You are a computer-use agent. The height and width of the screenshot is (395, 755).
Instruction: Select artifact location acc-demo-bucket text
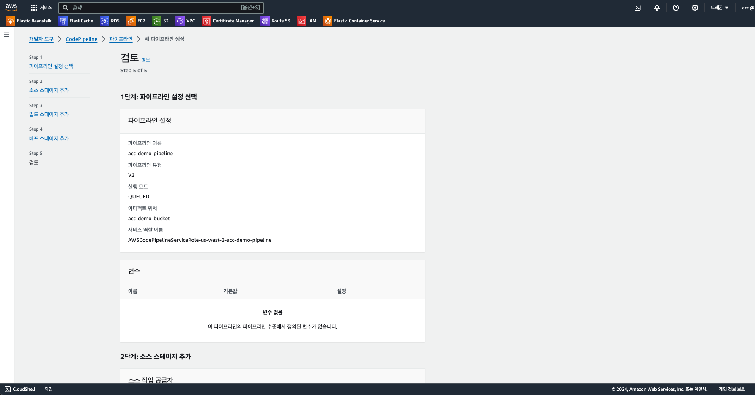click(149, 219)
